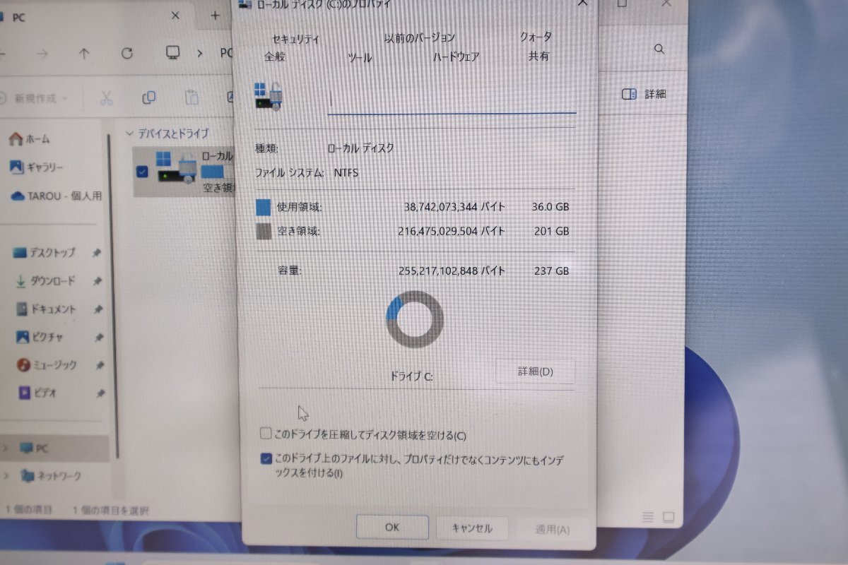Viewport: 848px width, 565px height.
Task: Open the 新規作成 dropdown
Action: tap(35, 98)
